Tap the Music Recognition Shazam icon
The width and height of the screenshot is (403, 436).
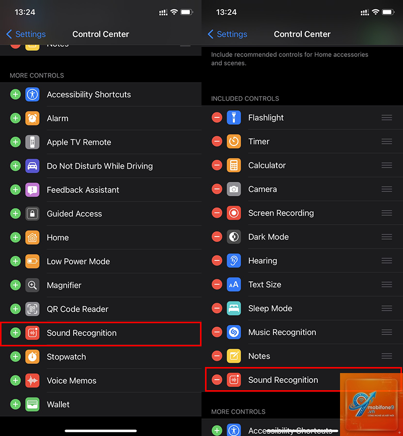point(234,332)
